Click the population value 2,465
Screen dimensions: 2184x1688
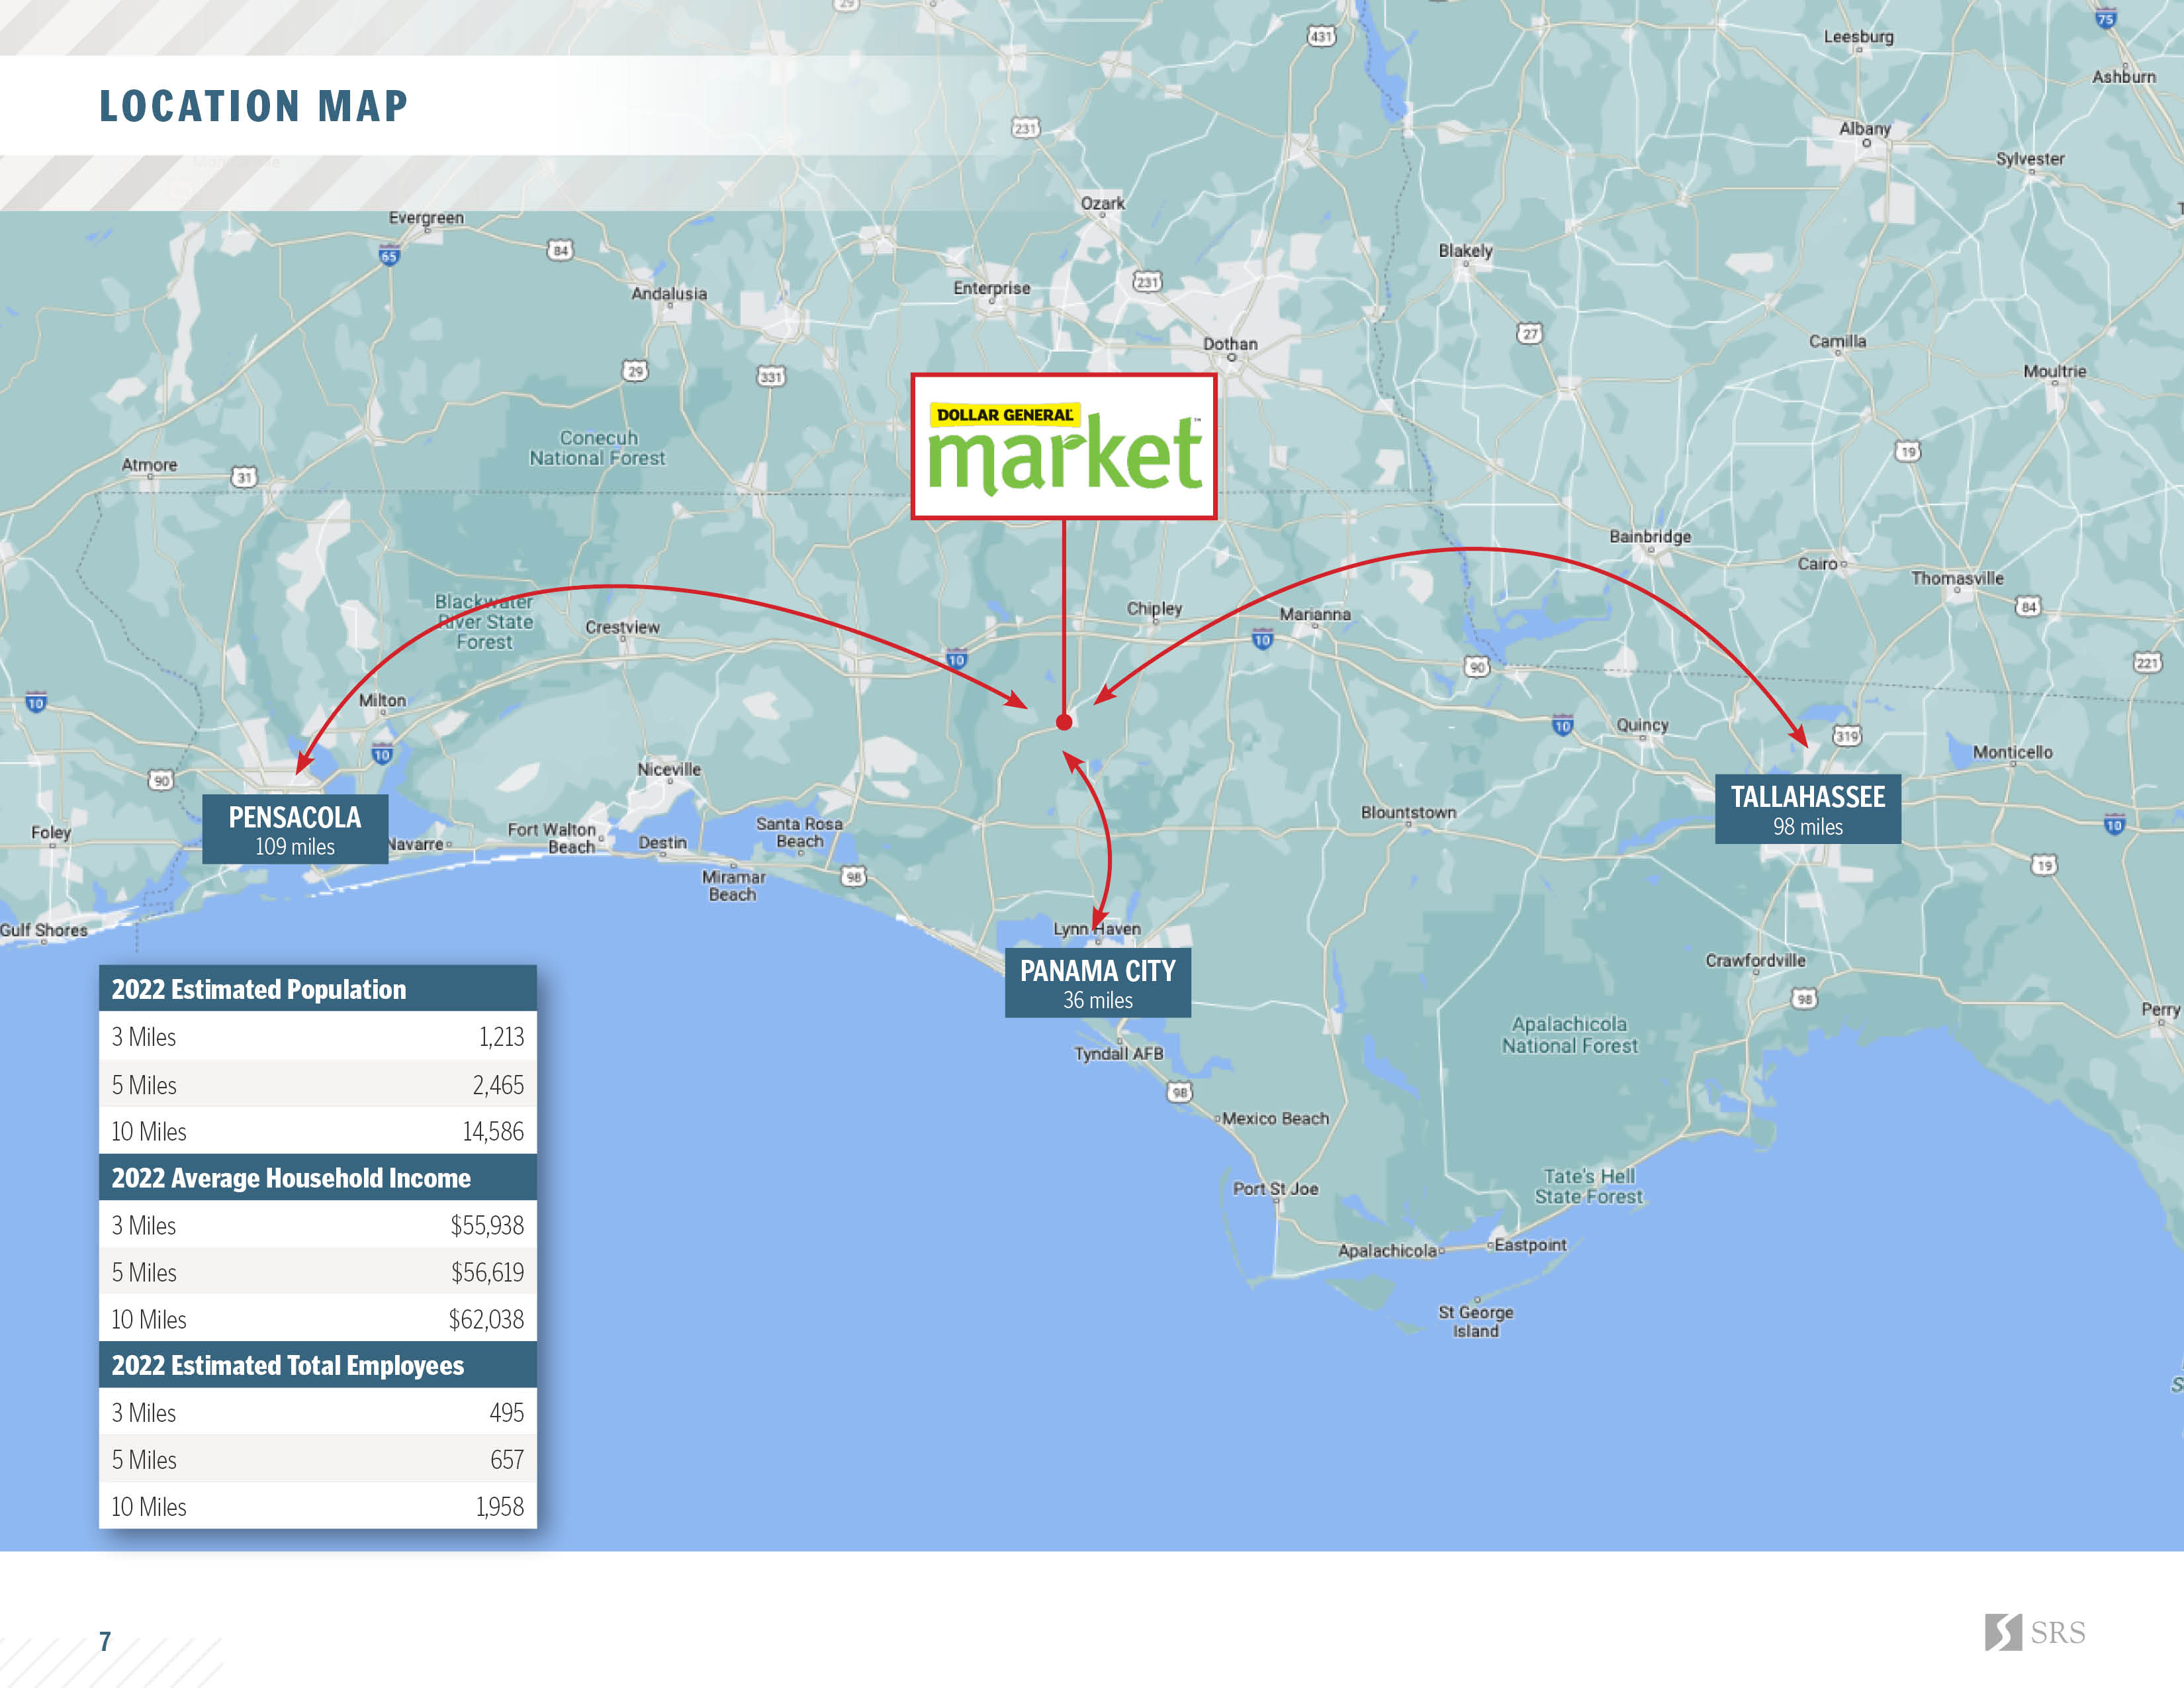click(x=498, y=1085)
